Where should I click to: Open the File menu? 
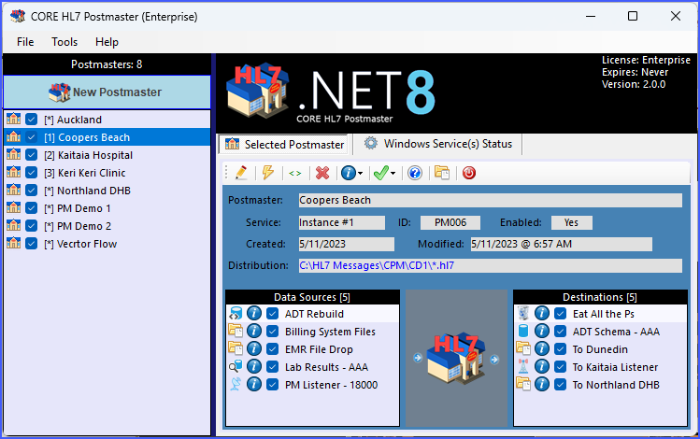[x=25, y=42]
